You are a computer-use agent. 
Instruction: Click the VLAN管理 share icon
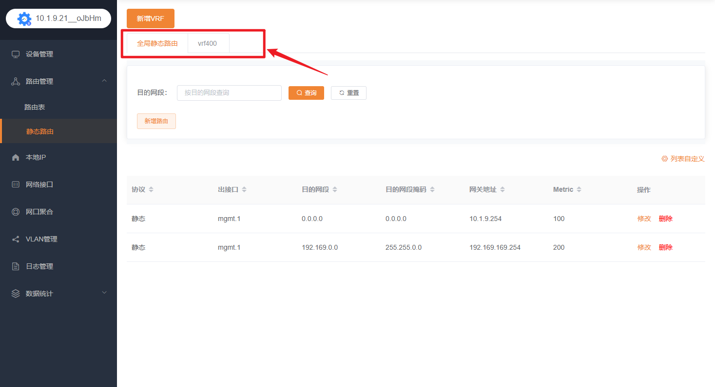click(16, 239)
